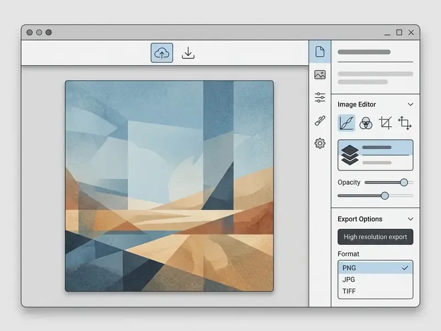Collapse the Export Options section chevron
441x331 pixels.
[x=410, y=219]
